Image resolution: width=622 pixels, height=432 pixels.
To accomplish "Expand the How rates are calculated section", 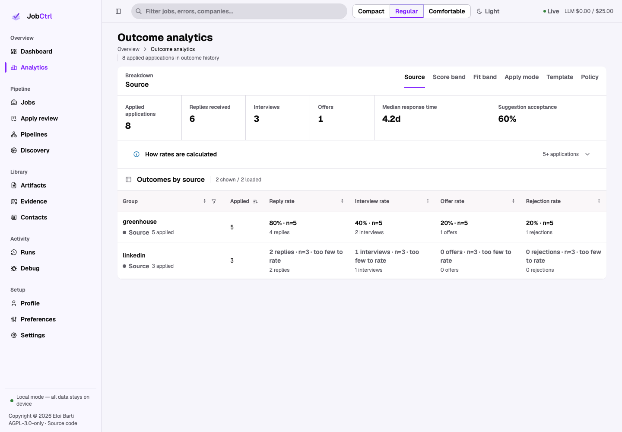I will click(362, 154).
